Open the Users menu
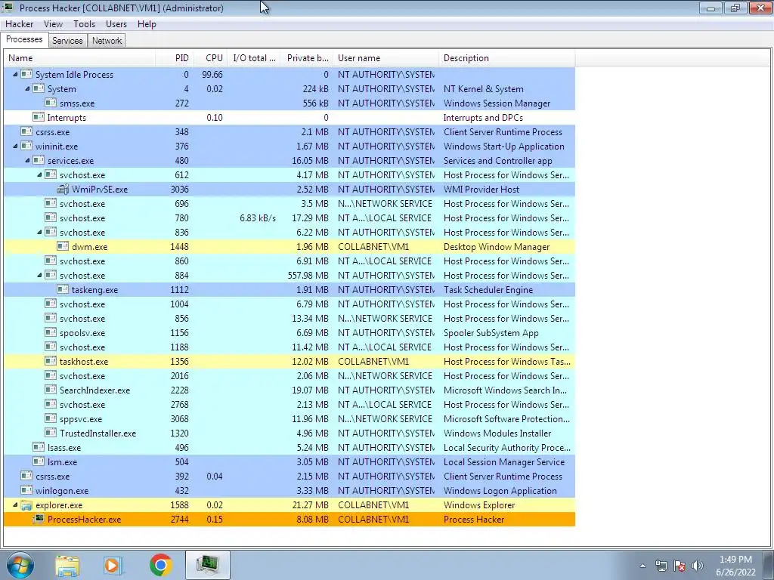Image resolution: width=774 pixels, height=580 pixels. click(x=116, y=24)
